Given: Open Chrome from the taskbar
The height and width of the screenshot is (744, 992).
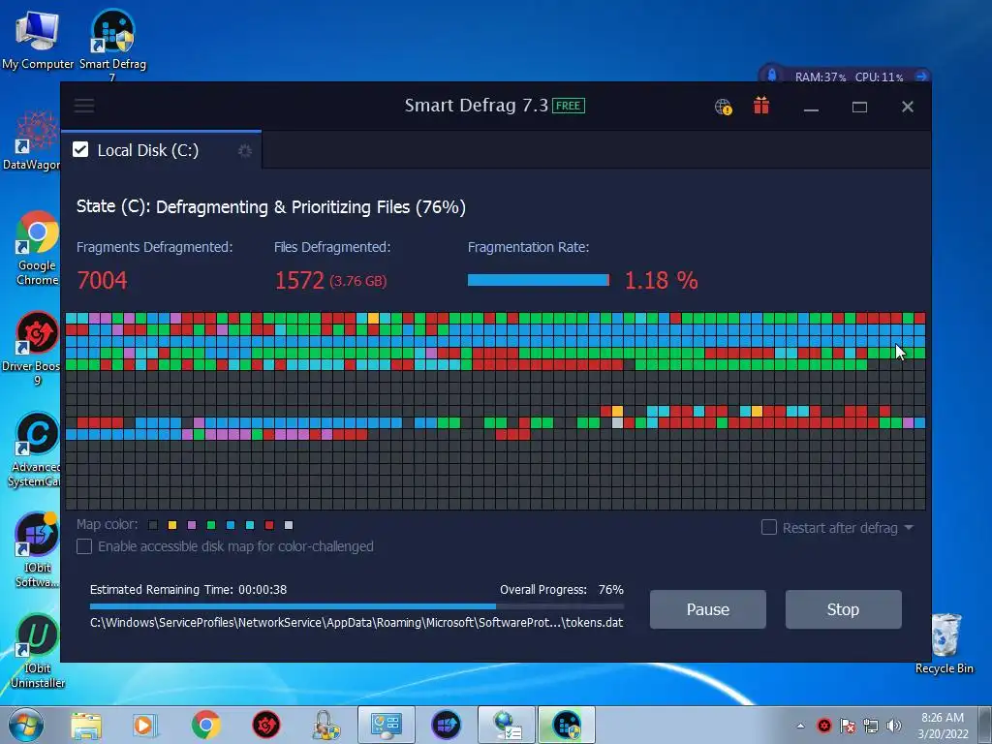Looking at the screenshot, I should coord(205,725).
